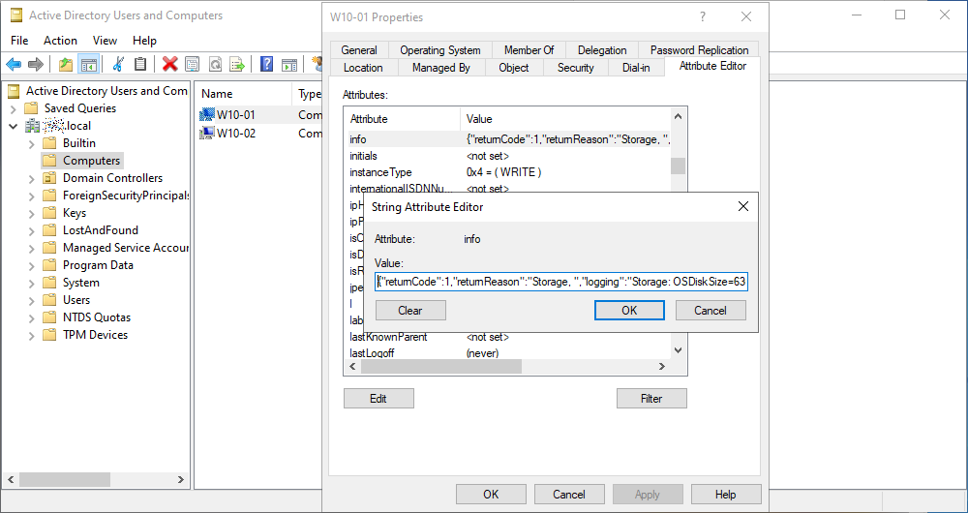Viewport: 968px width, 513px height.
Task: Click the Paste clipboard toolbar icon
Action: [140, 64]
